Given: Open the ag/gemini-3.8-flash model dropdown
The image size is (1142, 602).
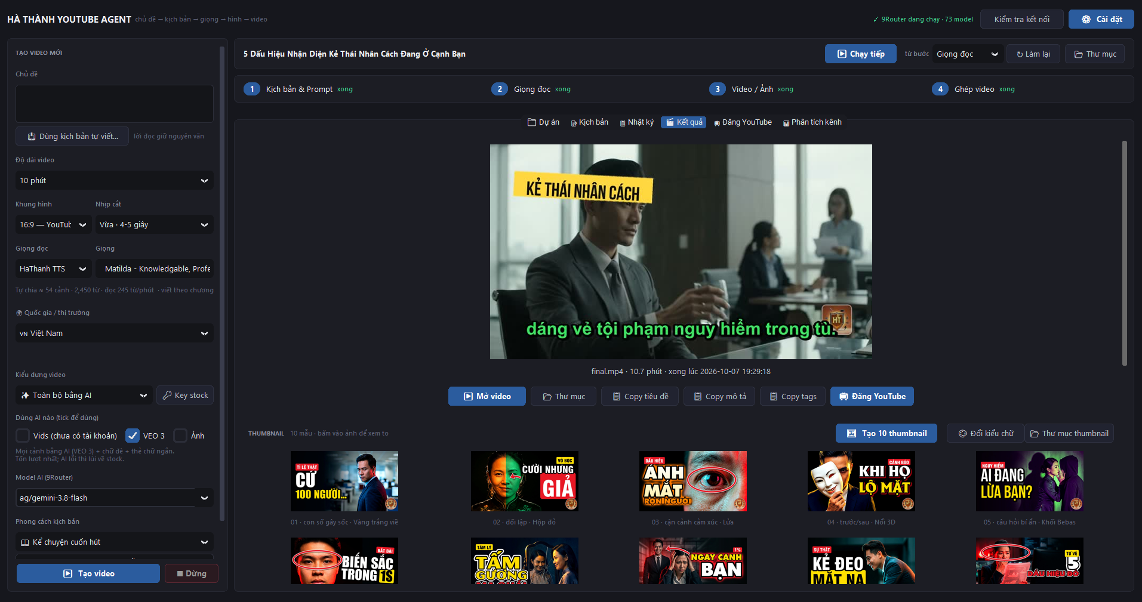Looking at the screenshot, I should (x=115, y=498).
